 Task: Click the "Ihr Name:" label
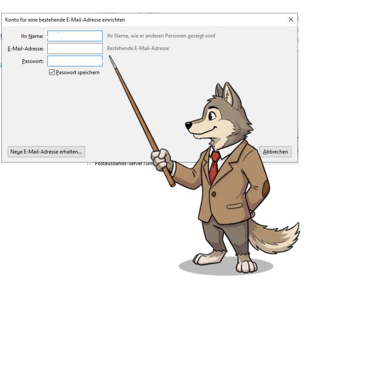coord(32,36)
